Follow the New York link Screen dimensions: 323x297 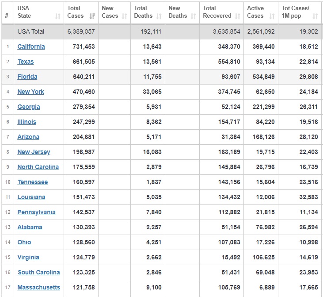(30, 92)
